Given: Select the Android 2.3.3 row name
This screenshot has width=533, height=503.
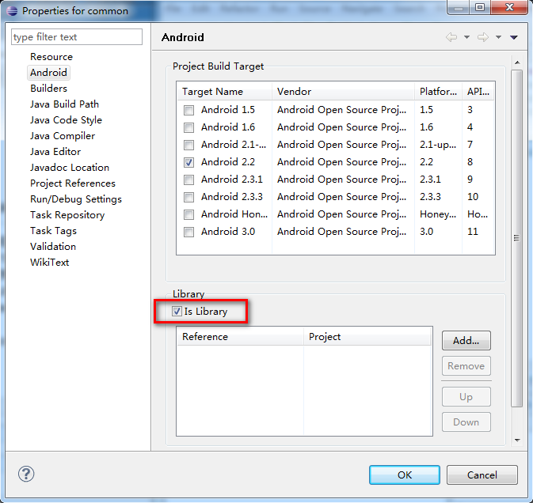Looking at the screenshot, I should click(x=232, y=197).
